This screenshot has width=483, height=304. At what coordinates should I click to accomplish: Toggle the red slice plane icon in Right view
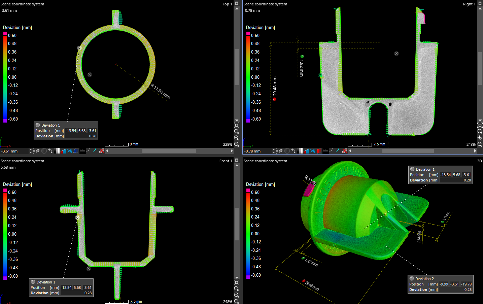(x=319, y=151)
